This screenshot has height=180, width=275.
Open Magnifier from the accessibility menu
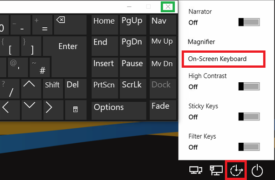(201, 42)
